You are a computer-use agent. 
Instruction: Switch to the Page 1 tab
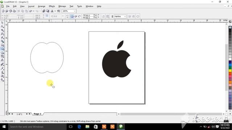(37, 114)
